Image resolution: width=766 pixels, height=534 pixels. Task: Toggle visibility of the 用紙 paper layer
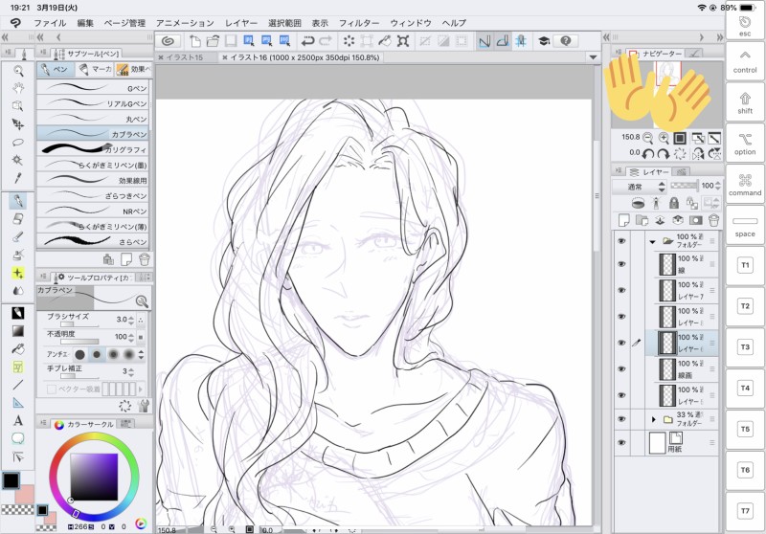pos(621,443)
